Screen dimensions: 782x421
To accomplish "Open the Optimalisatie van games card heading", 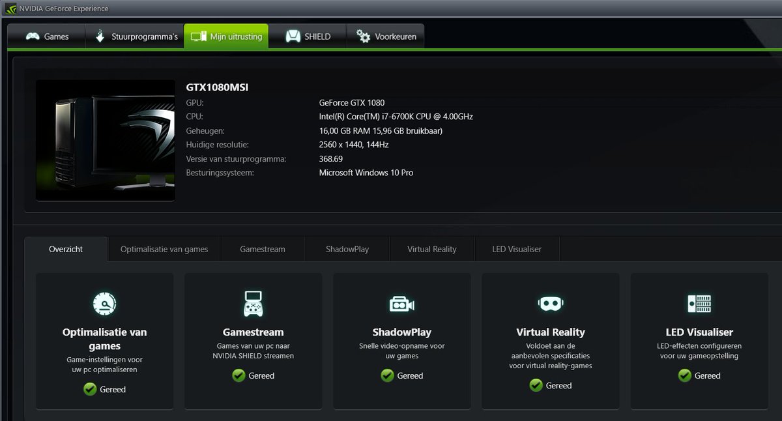I will [105, 339].
